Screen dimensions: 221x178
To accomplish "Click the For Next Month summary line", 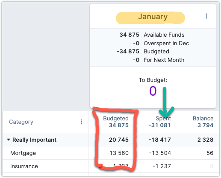I will pos(159,60).
